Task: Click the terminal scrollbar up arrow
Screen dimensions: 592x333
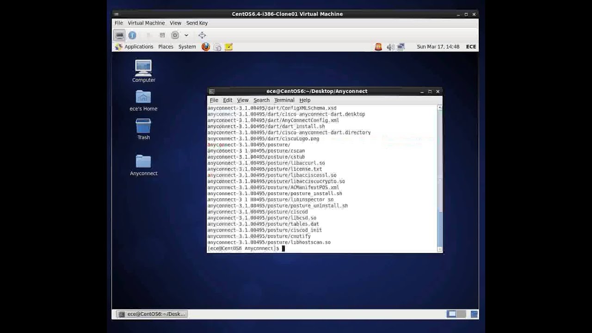Action: tap(439, 108)
